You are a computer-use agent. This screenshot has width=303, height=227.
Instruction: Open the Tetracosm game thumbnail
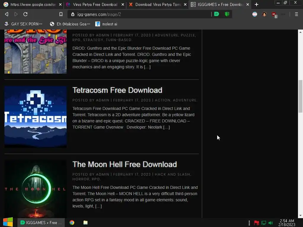click(36, 117)
